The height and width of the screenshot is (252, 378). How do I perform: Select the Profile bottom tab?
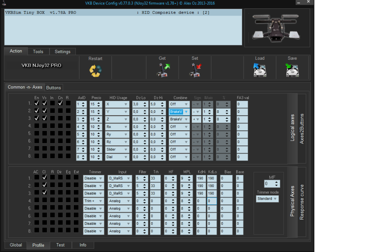[38, 245]
